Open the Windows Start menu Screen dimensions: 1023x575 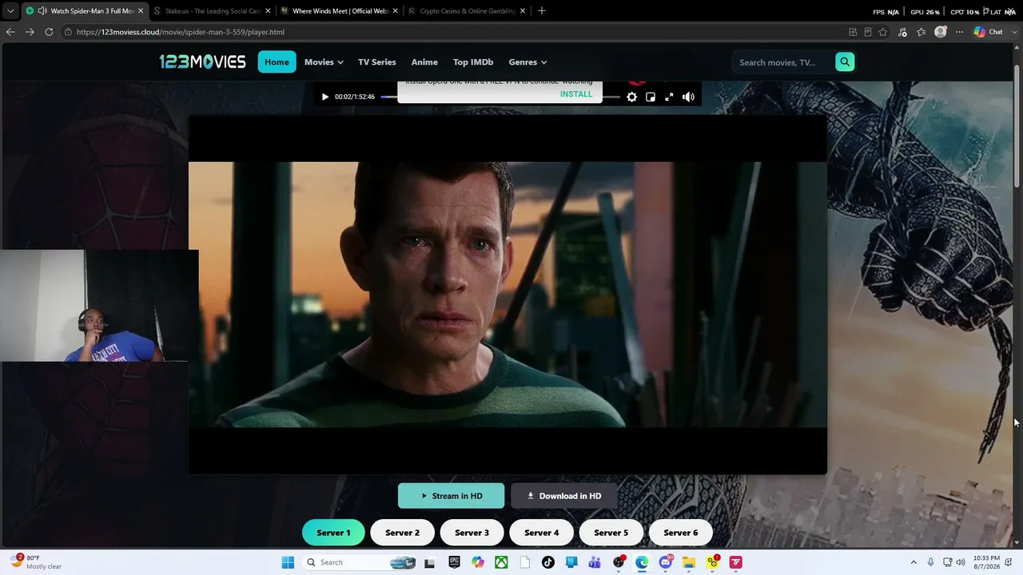click(x=288, y=562)
